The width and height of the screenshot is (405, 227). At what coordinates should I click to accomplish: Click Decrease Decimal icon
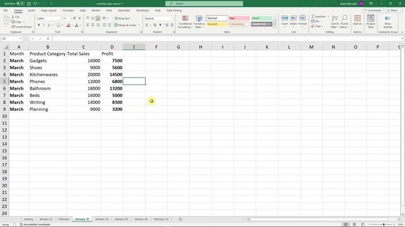click(x=171, y=25)
